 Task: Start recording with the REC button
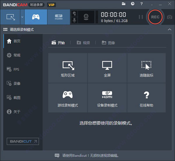pyautogui.click(x=155, y=17)
